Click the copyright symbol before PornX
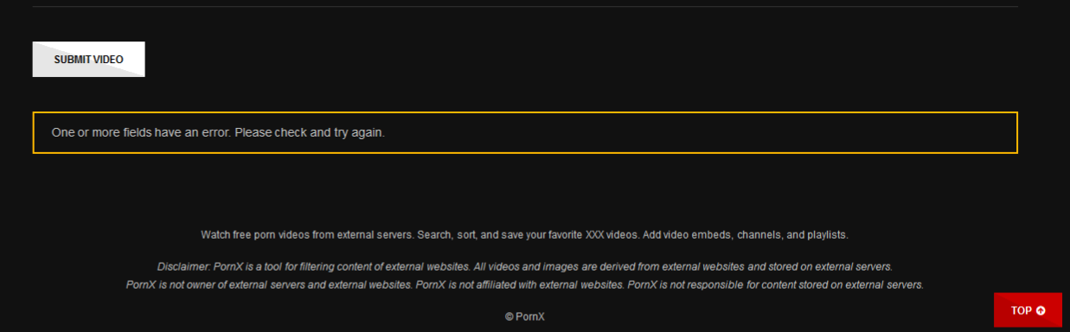Viewport: 1070px width, 332px height. [509, 317]
